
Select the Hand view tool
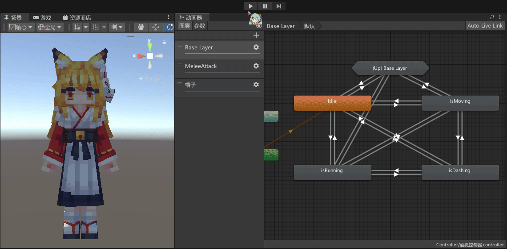pyautogui.click(x=141, y=27)
